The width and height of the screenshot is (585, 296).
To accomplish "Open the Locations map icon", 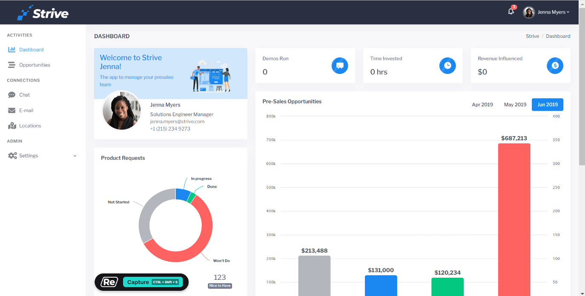I will [12, 125].
